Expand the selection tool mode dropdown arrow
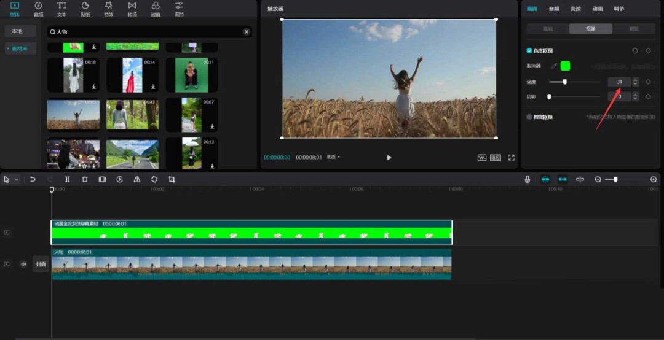664x340 pixels. pyautogui.click(x=17, y=180)
